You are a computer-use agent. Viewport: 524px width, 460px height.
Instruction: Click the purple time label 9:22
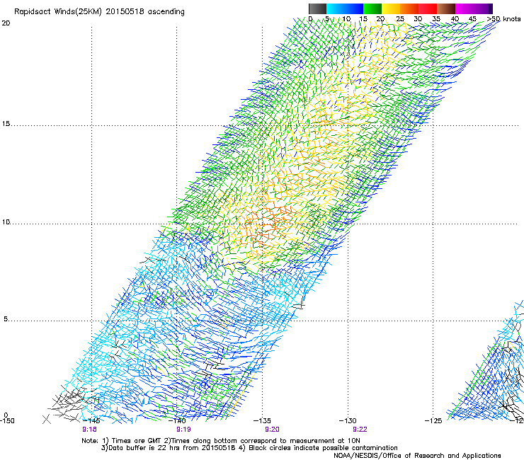pyautogui.click(x=360, y=430)
